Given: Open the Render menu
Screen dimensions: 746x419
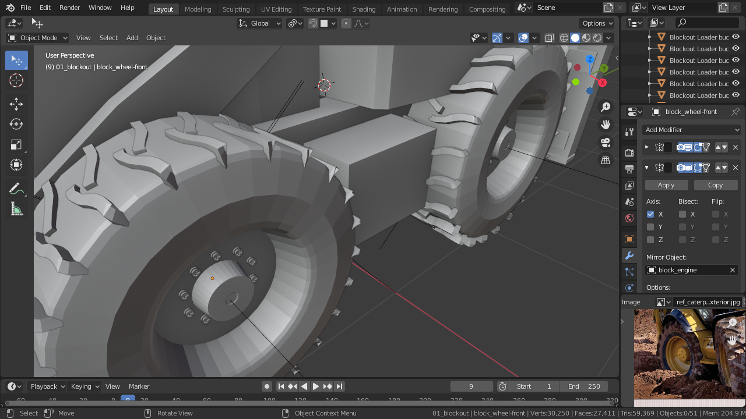Looking at the screenshot, I should click(70, 8).
